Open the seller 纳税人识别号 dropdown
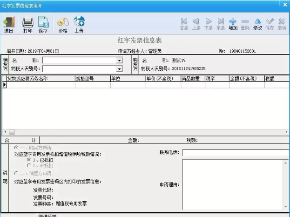Screen dimensions: 290x217 coord(119,69)
